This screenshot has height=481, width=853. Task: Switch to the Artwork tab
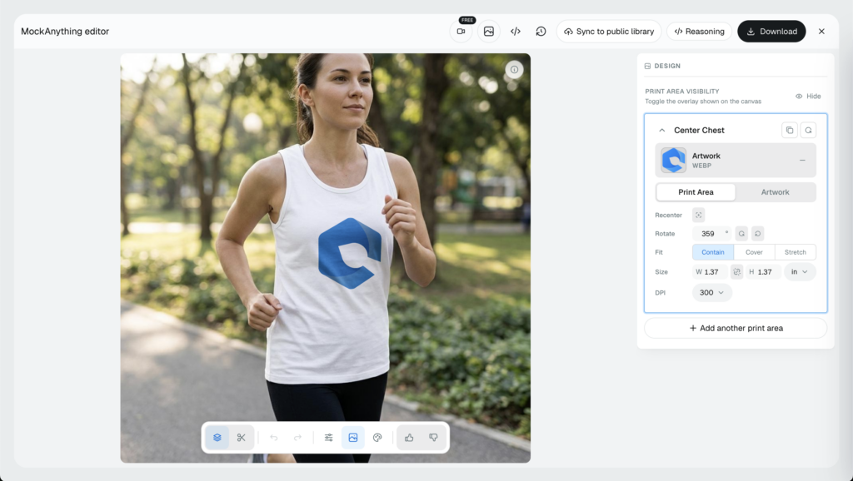coord(776,192)
